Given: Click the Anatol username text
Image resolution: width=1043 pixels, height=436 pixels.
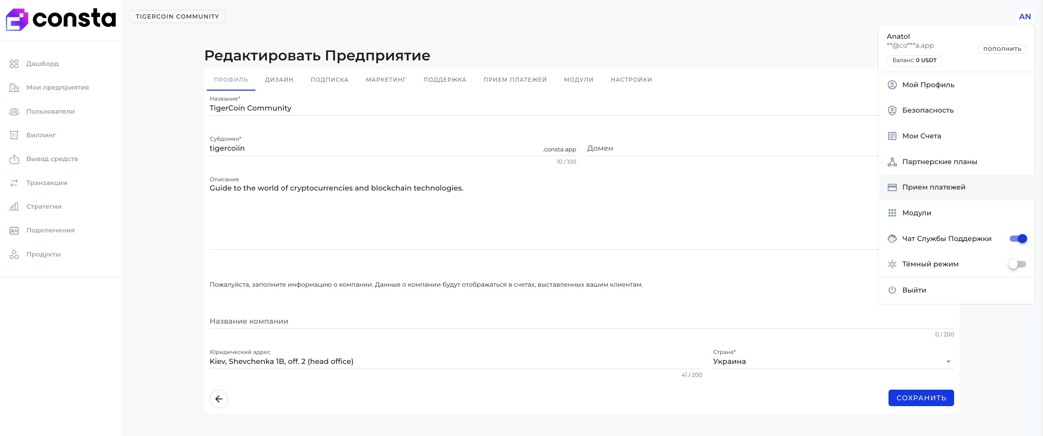Looking at the screenshot, I should (898, 36).
